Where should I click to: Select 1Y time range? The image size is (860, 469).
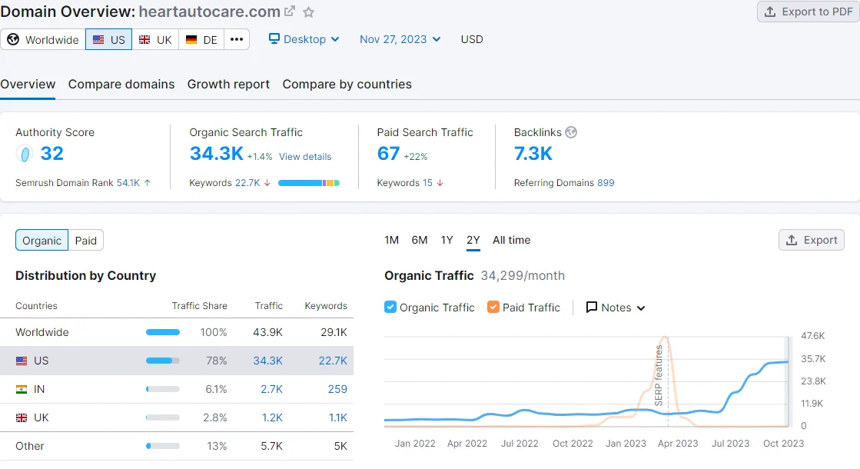click(447, 240)
